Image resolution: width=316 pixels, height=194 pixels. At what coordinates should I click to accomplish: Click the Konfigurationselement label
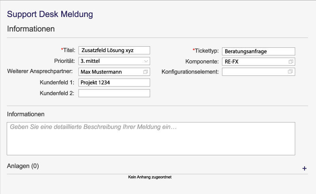click(190, 72)
